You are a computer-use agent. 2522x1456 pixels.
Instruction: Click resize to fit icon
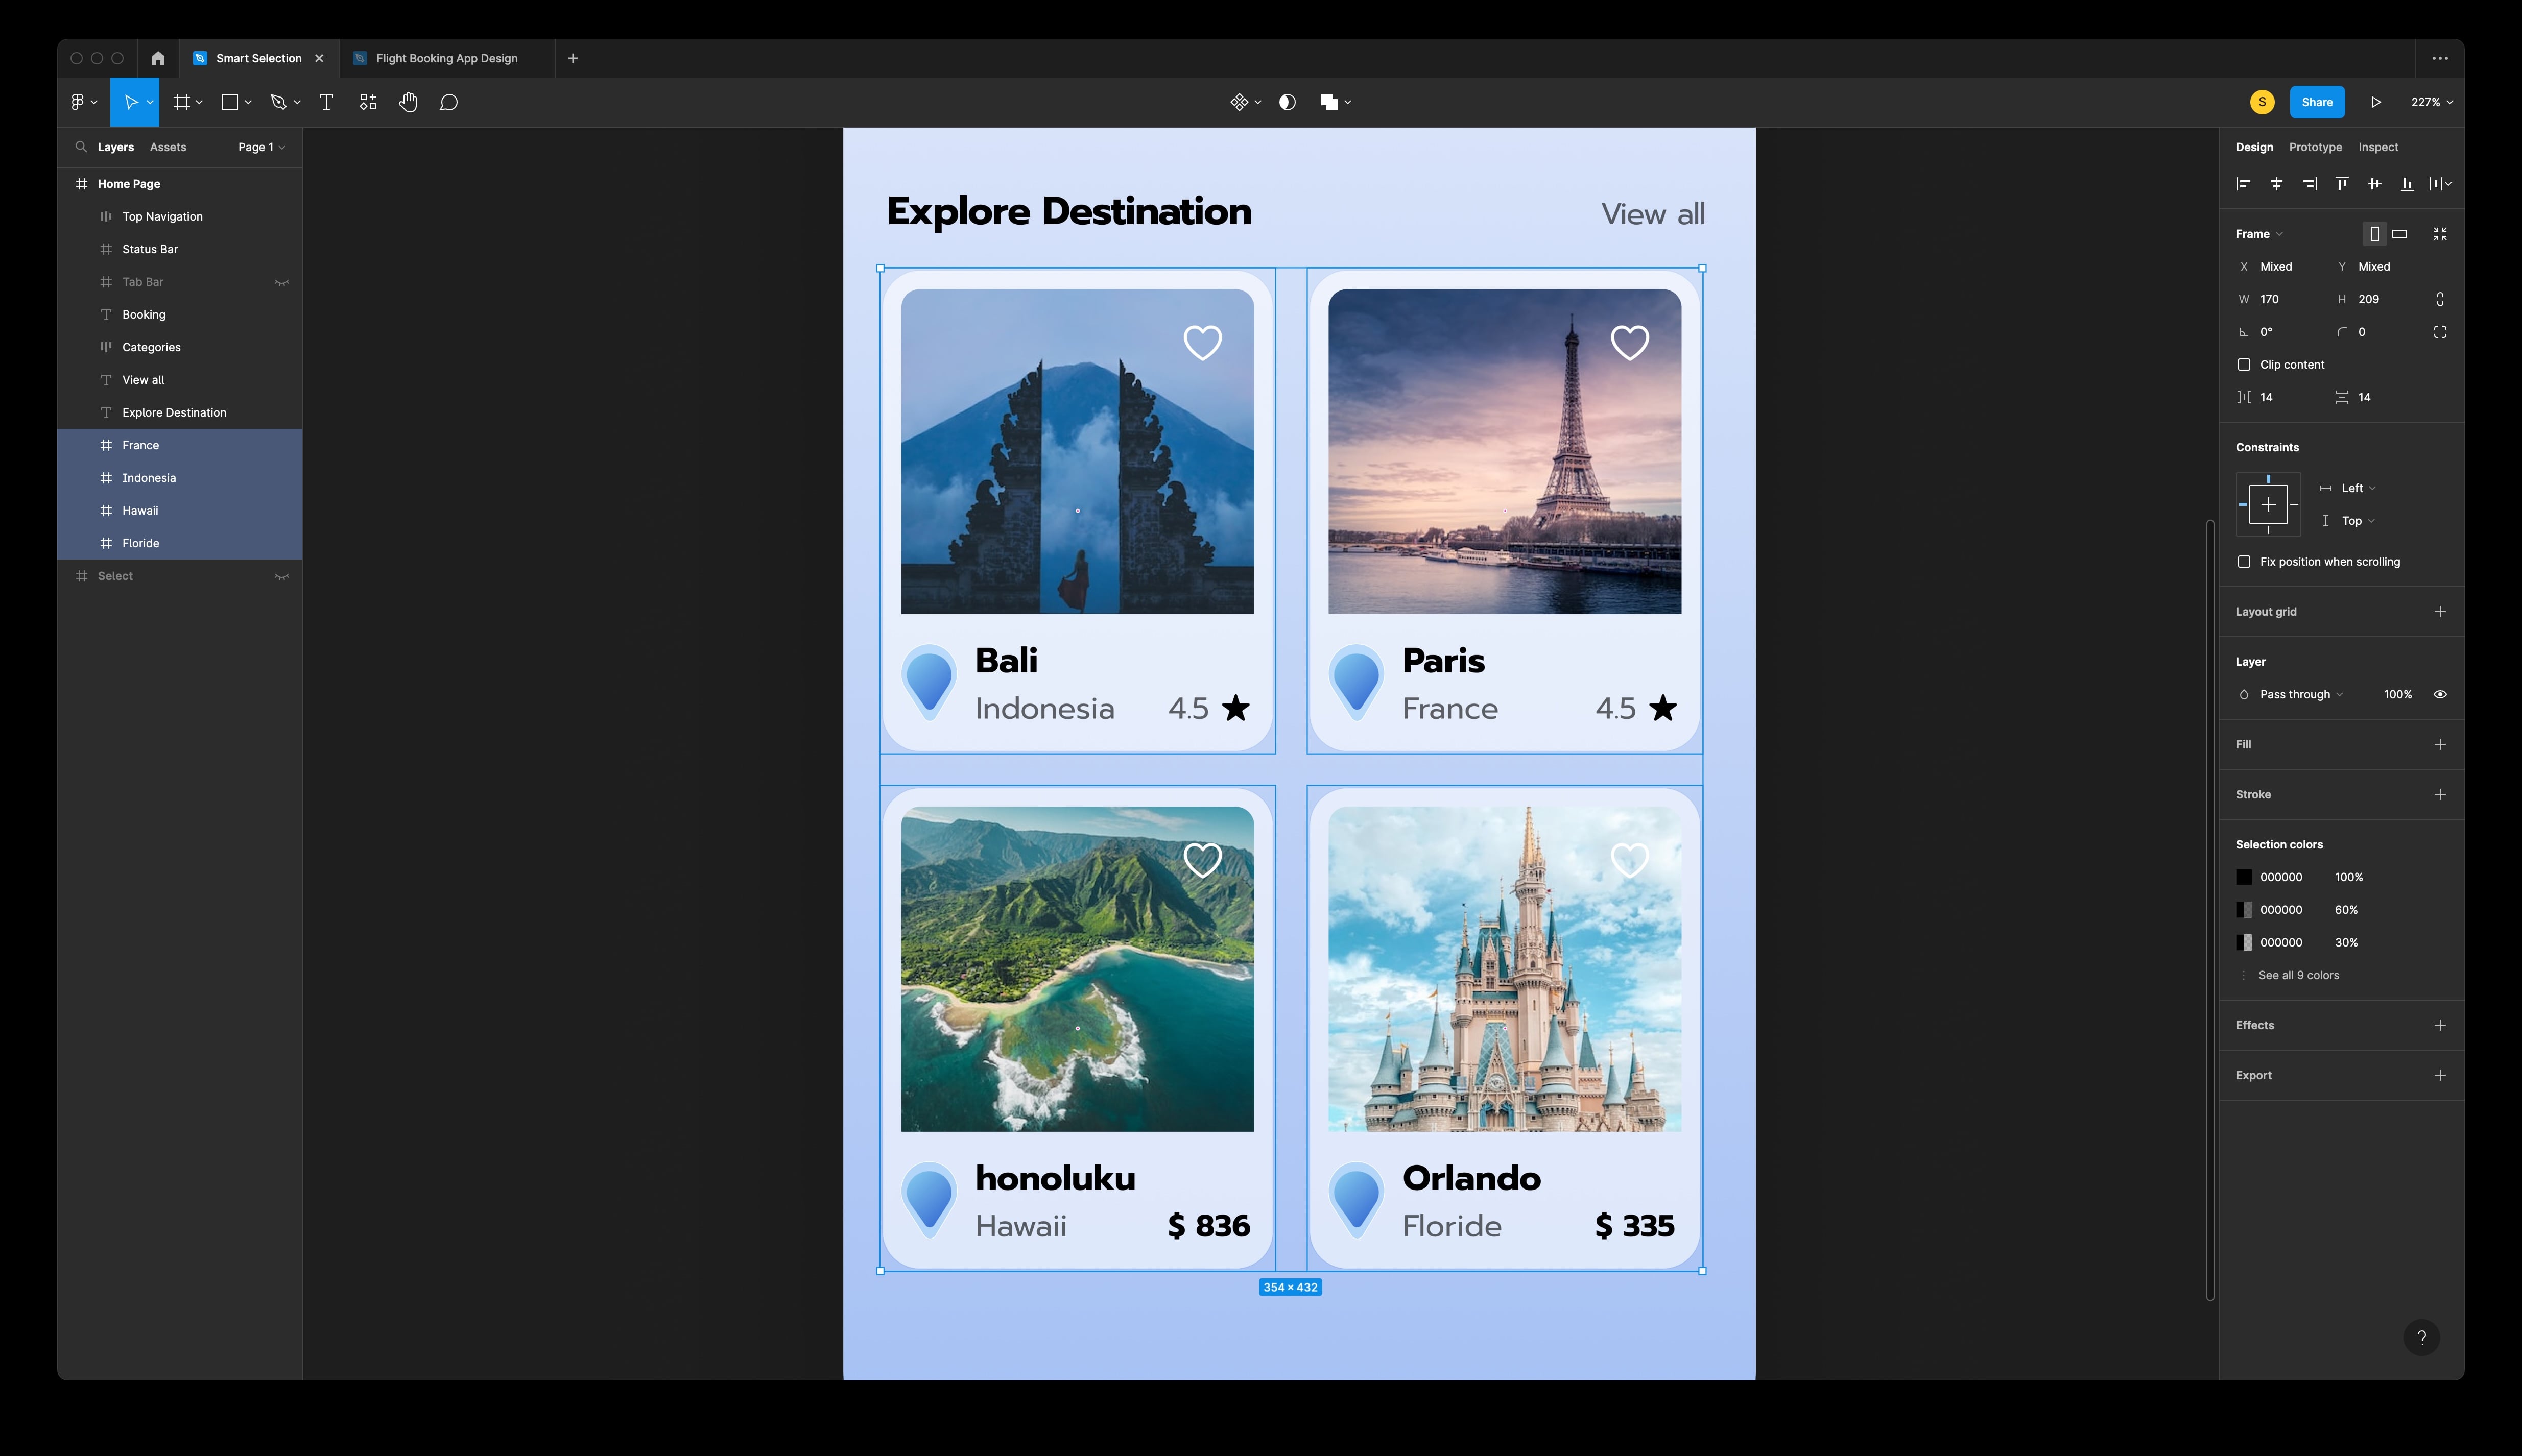tap(2440, 234)
